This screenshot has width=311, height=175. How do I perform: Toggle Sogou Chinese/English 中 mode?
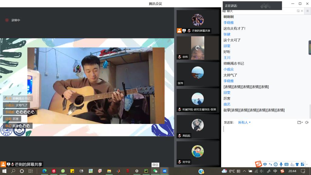pyautogui.click(x=265, y=164)
